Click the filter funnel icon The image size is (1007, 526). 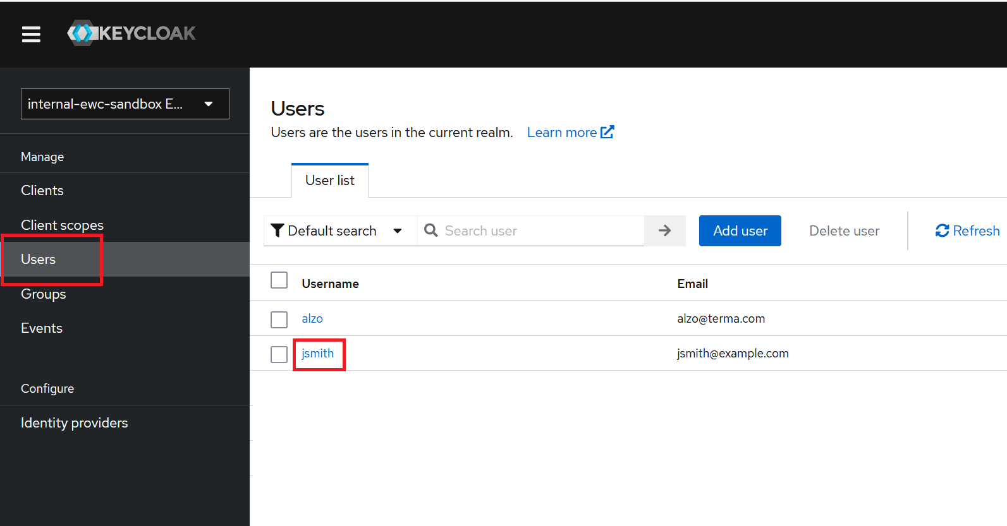[277, 230]
